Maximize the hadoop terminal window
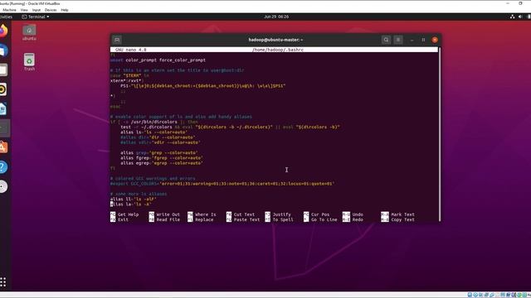The image size is (531, 298). (423, 40)
